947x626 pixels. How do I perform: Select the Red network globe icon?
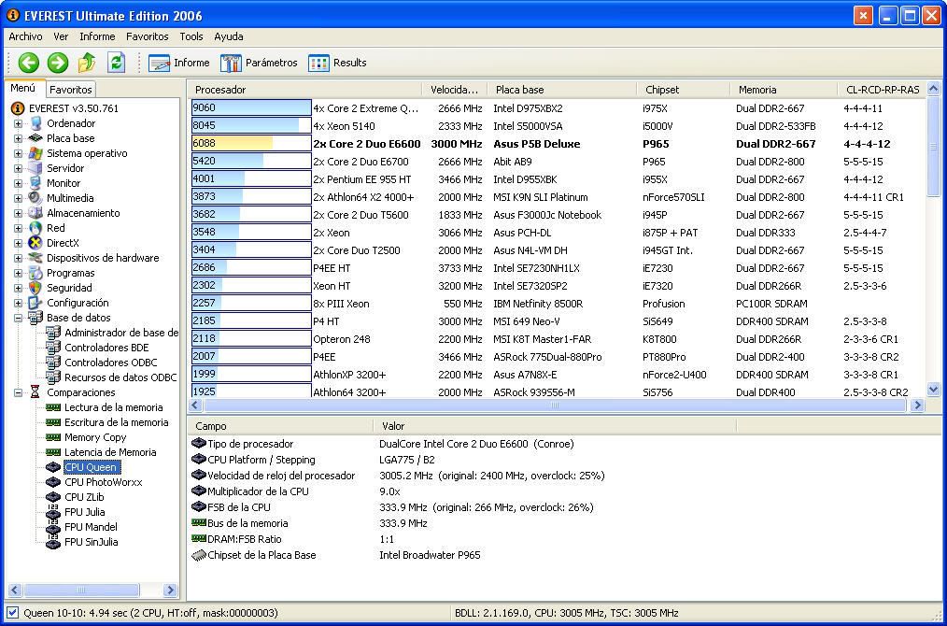(35, 228)
